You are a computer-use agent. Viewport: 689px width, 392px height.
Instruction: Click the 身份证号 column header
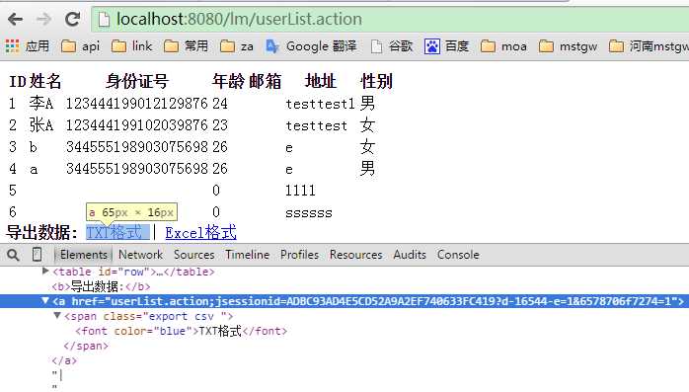click(137, 81)
